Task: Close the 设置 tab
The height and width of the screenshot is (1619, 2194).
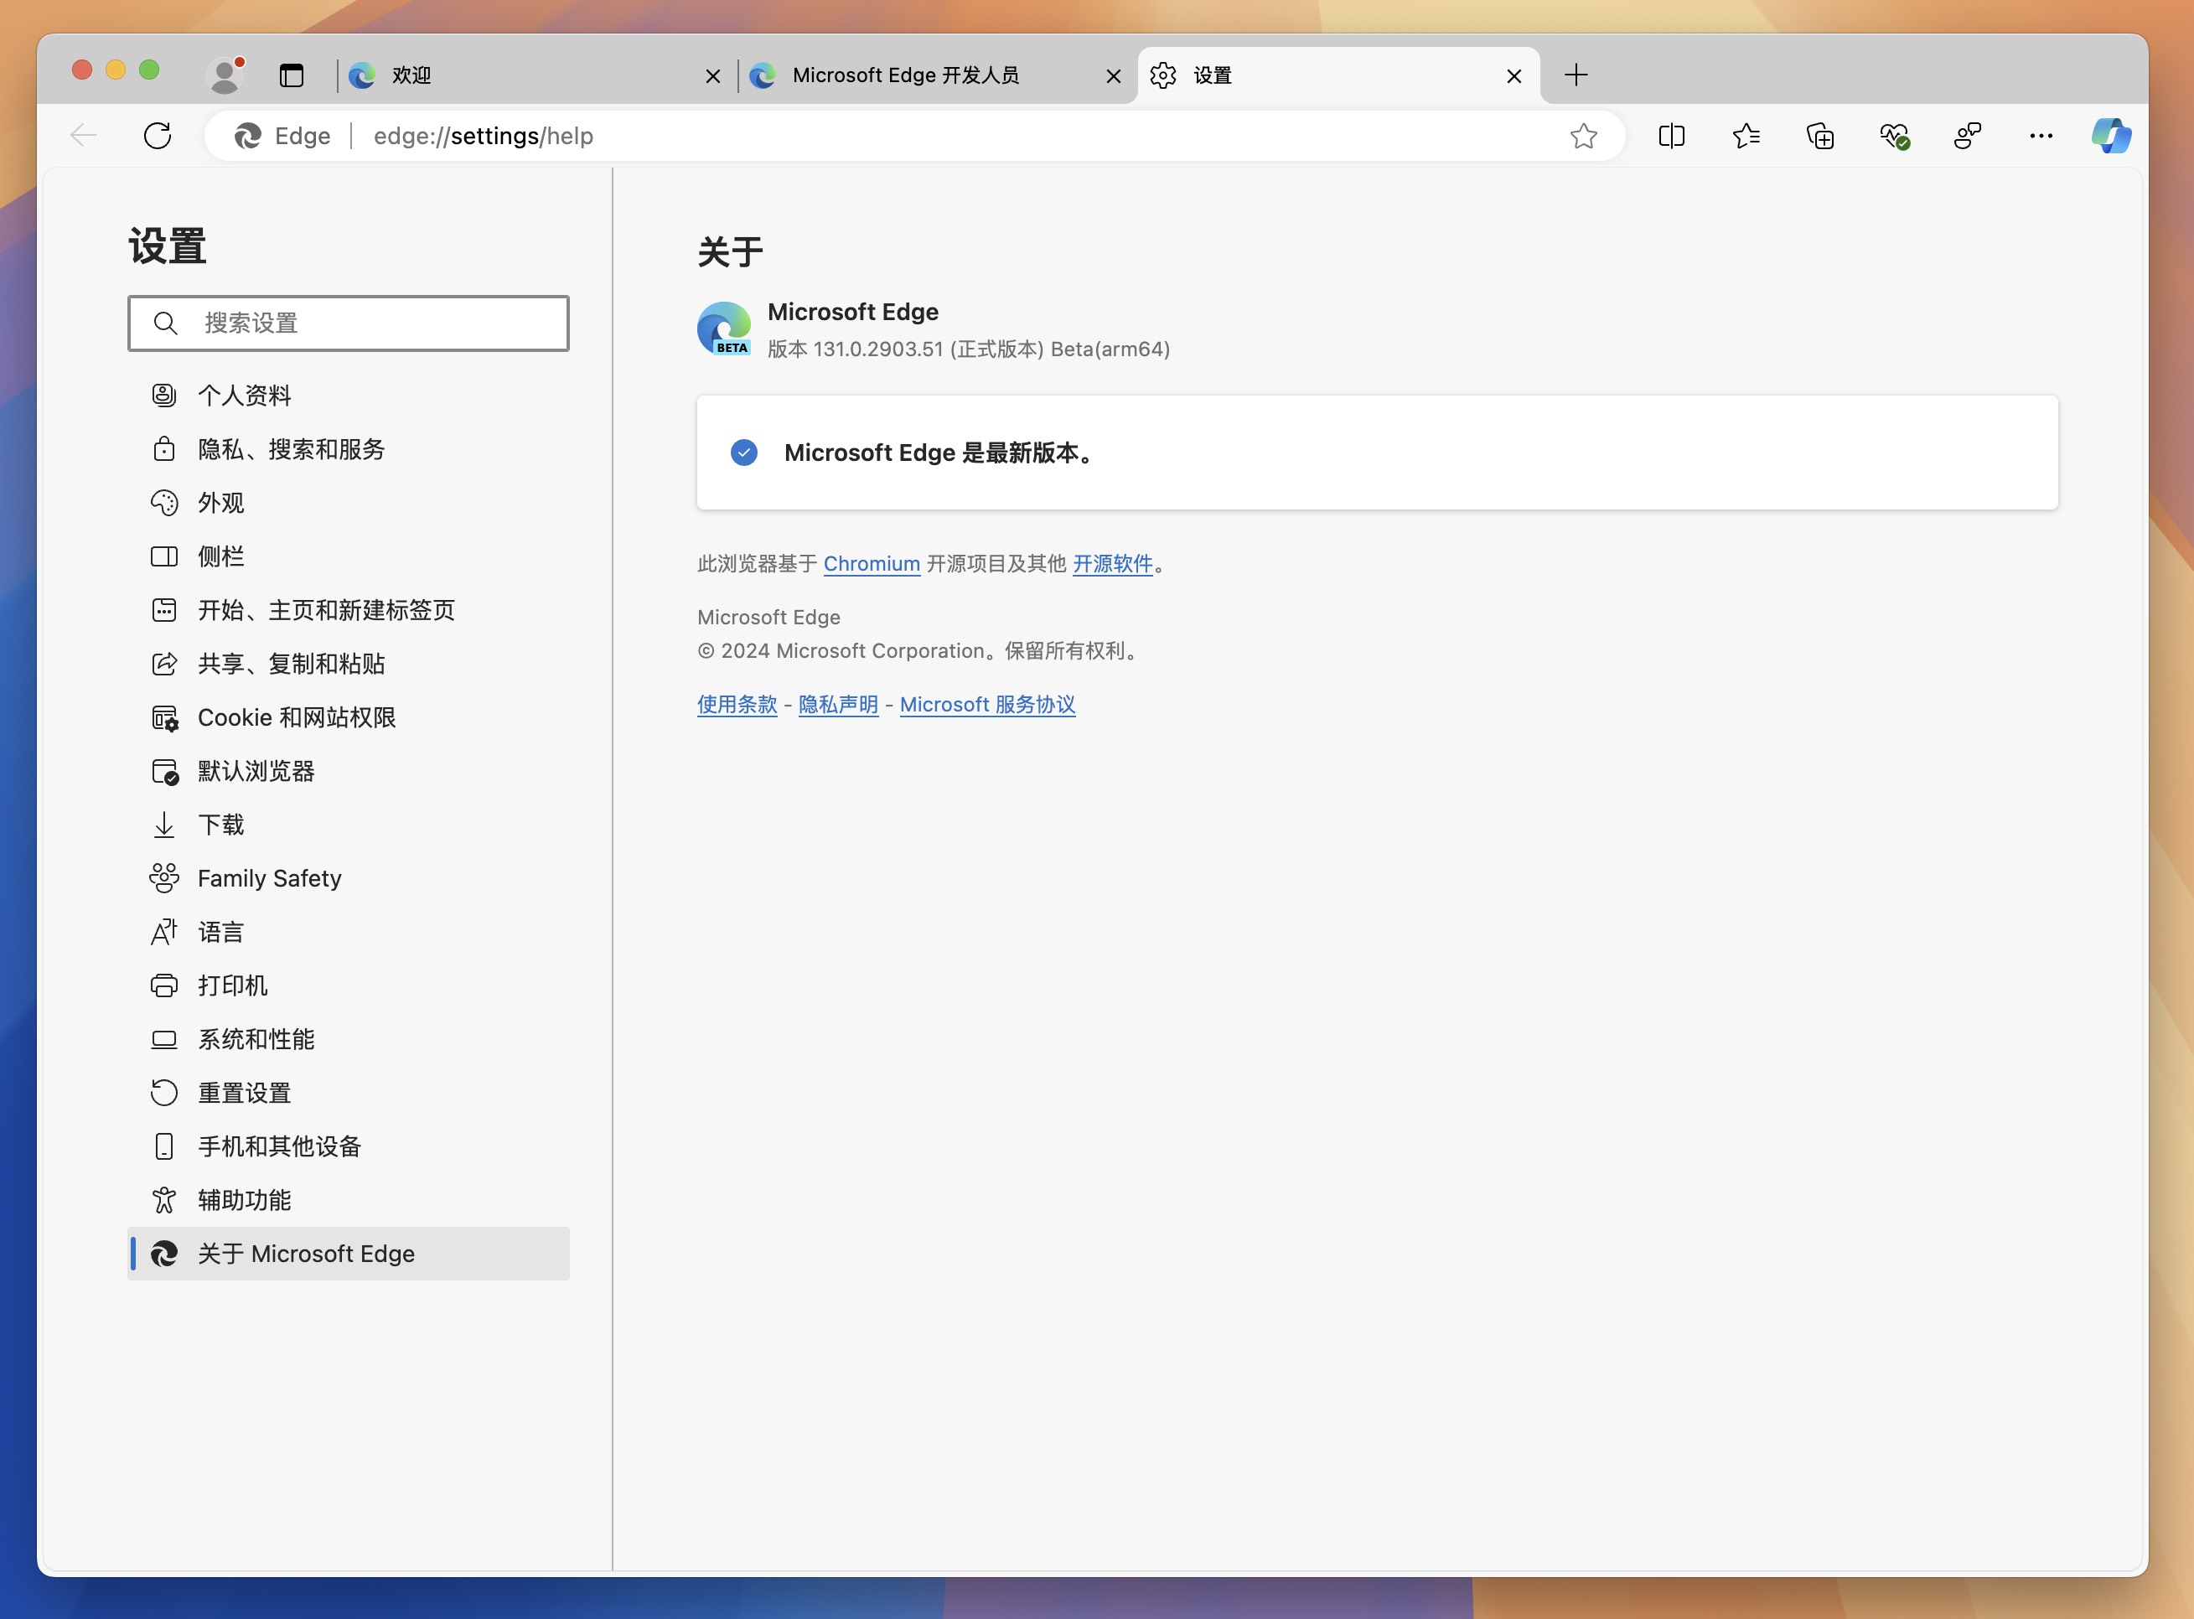Action: click(x=1514, y=75)
